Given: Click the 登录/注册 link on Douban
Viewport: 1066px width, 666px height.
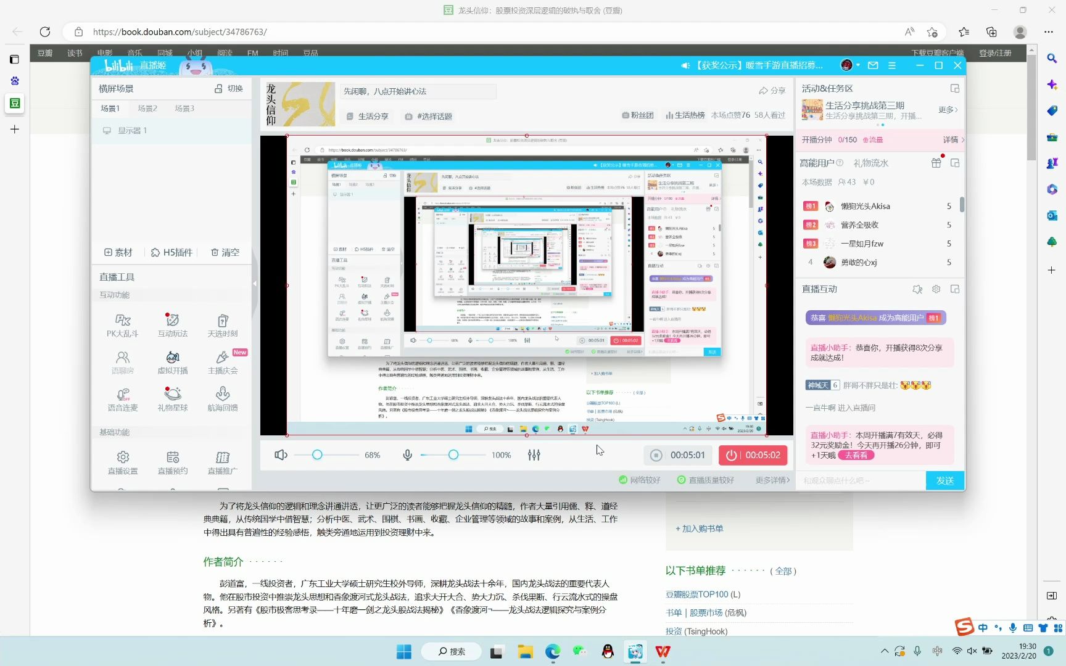Looking at the screenshot, I should 995,53.
